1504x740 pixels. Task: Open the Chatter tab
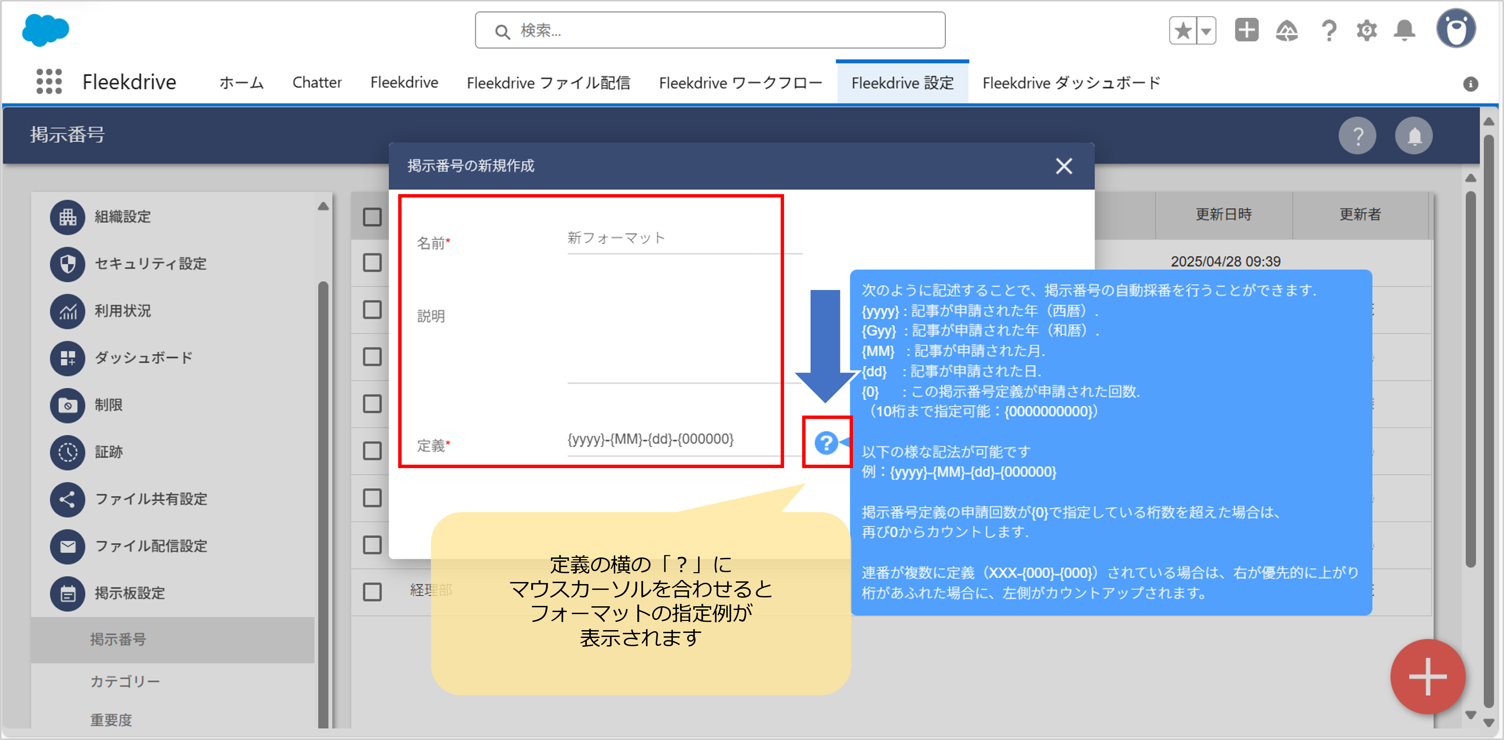317,83
